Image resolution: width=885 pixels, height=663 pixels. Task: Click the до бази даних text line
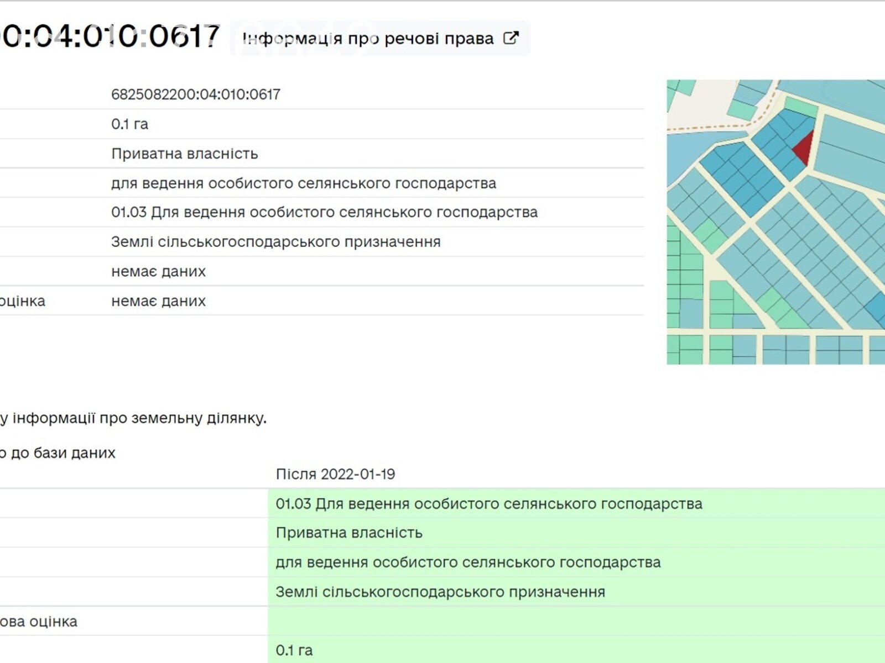click(58, 453)
